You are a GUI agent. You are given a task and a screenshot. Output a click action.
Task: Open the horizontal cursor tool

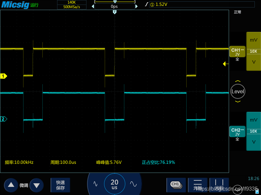tap(198, 185)
